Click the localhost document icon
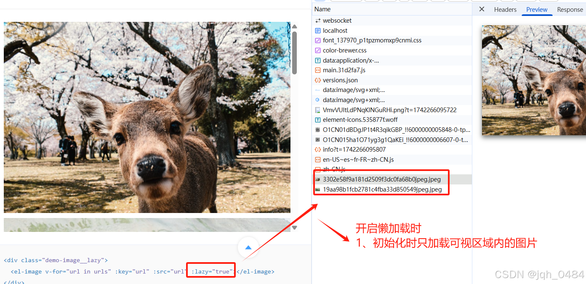The width and height of the screenshot is (586, 284). point(318,31)
